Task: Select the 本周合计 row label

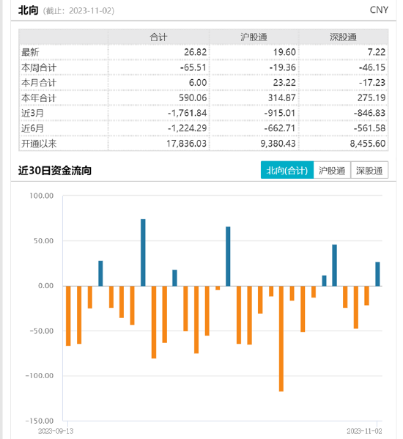Action: (x=39, y=67)
